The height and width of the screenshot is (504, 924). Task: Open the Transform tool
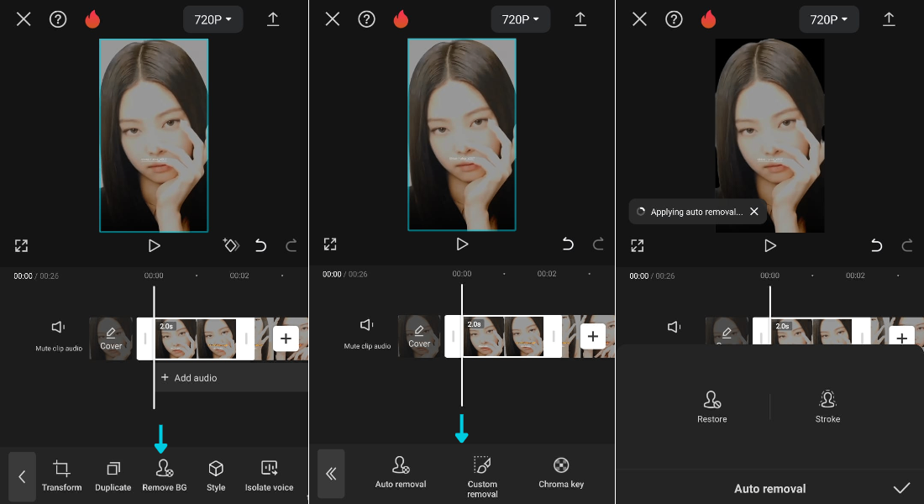point(61,475)
